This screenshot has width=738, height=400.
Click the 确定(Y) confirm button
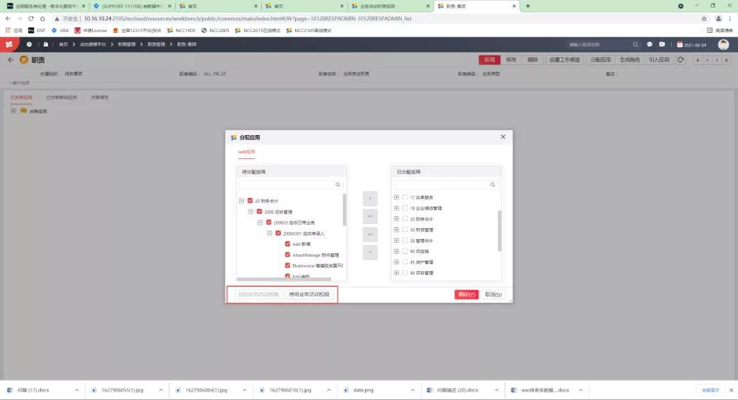(467, 294)
